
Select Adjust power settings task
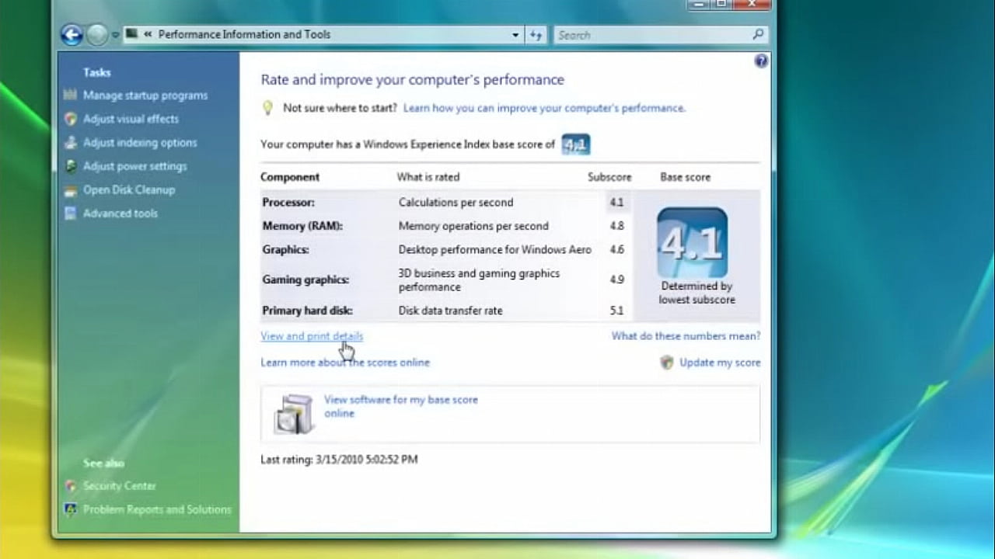[x=135, y=166]
